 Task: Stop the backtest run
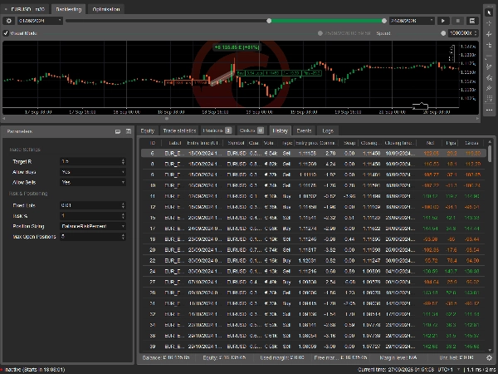[457, 21]
